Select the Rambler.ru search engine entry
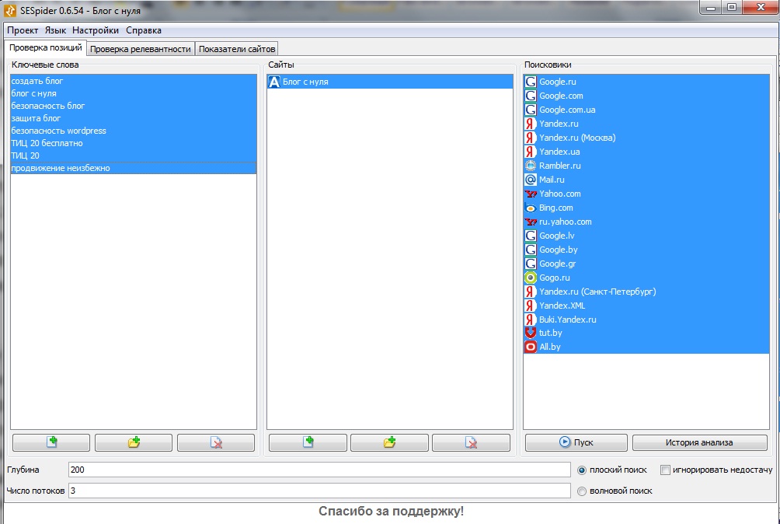This screenshot has height=524, width=780. (x=559, y=166)
